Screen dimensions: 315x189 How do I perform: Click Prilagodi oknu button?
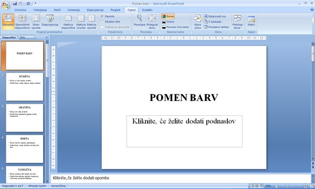[152, 21]
